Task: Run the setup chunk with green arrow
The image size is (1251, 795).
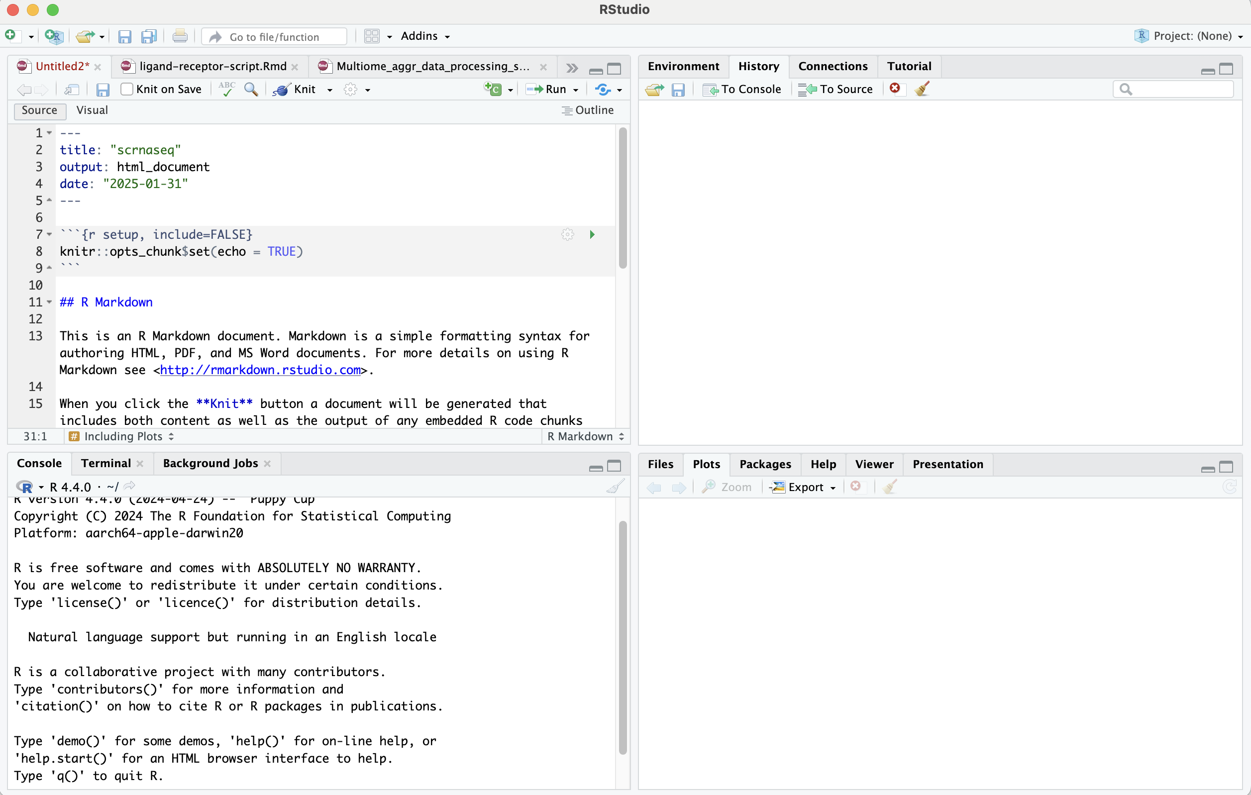Action: tap(592, 234)
